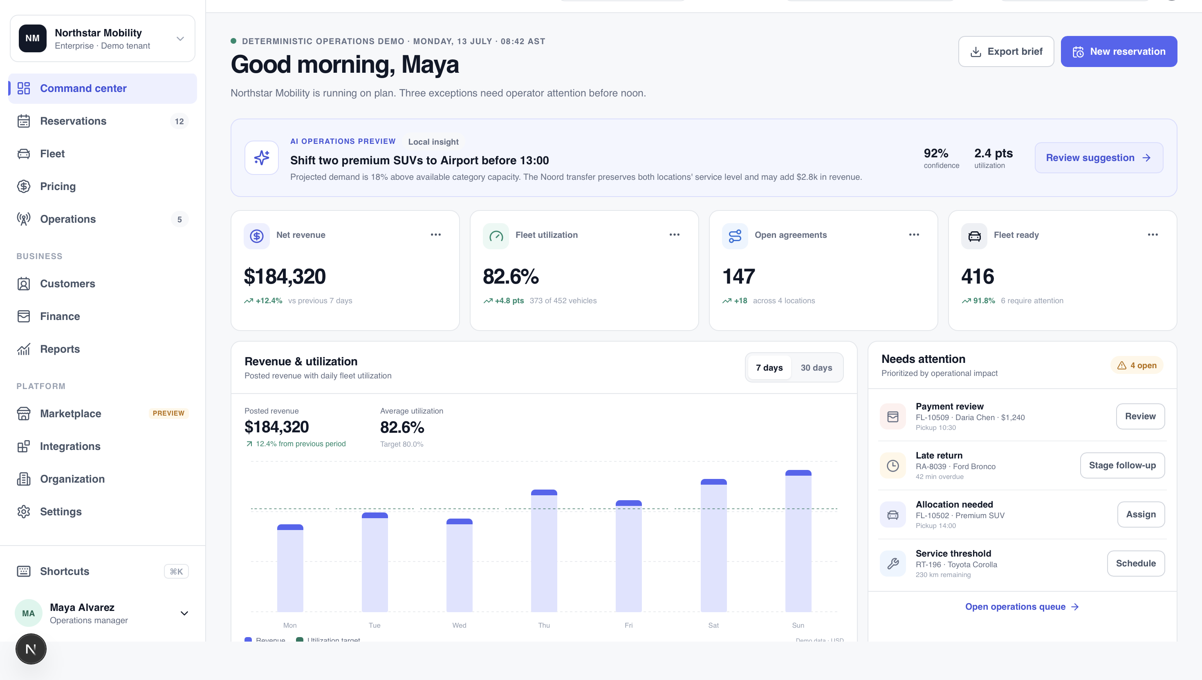Screen dimensions: 1202x680
Task: Click the Monday revenue bar
Action: point(290,568)
